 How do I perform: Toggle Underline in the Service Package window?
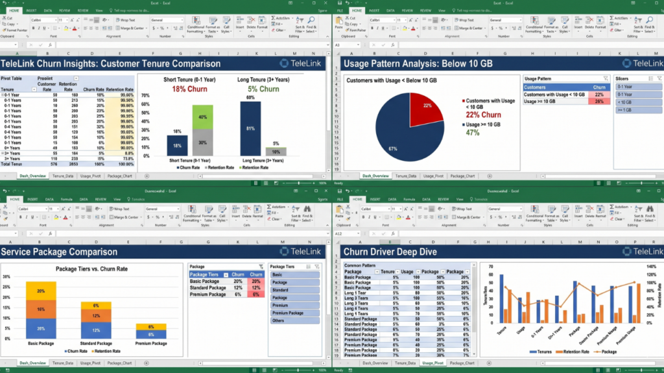pyautogui.click(x=32, y=217)
